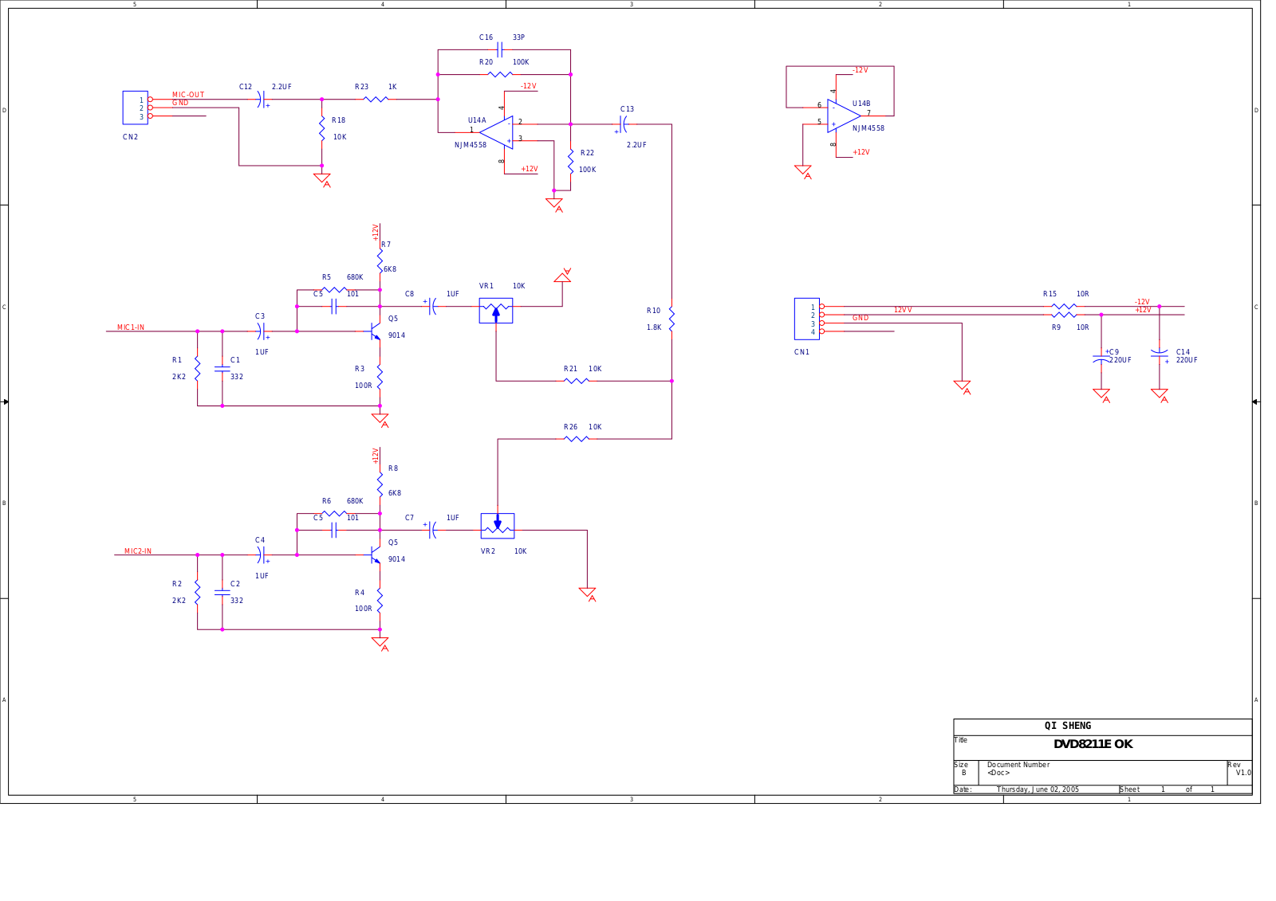The image size is (1276, 901).
Task: Select the C9 220UF capacitor symbol
Action: coord(1101,358)
